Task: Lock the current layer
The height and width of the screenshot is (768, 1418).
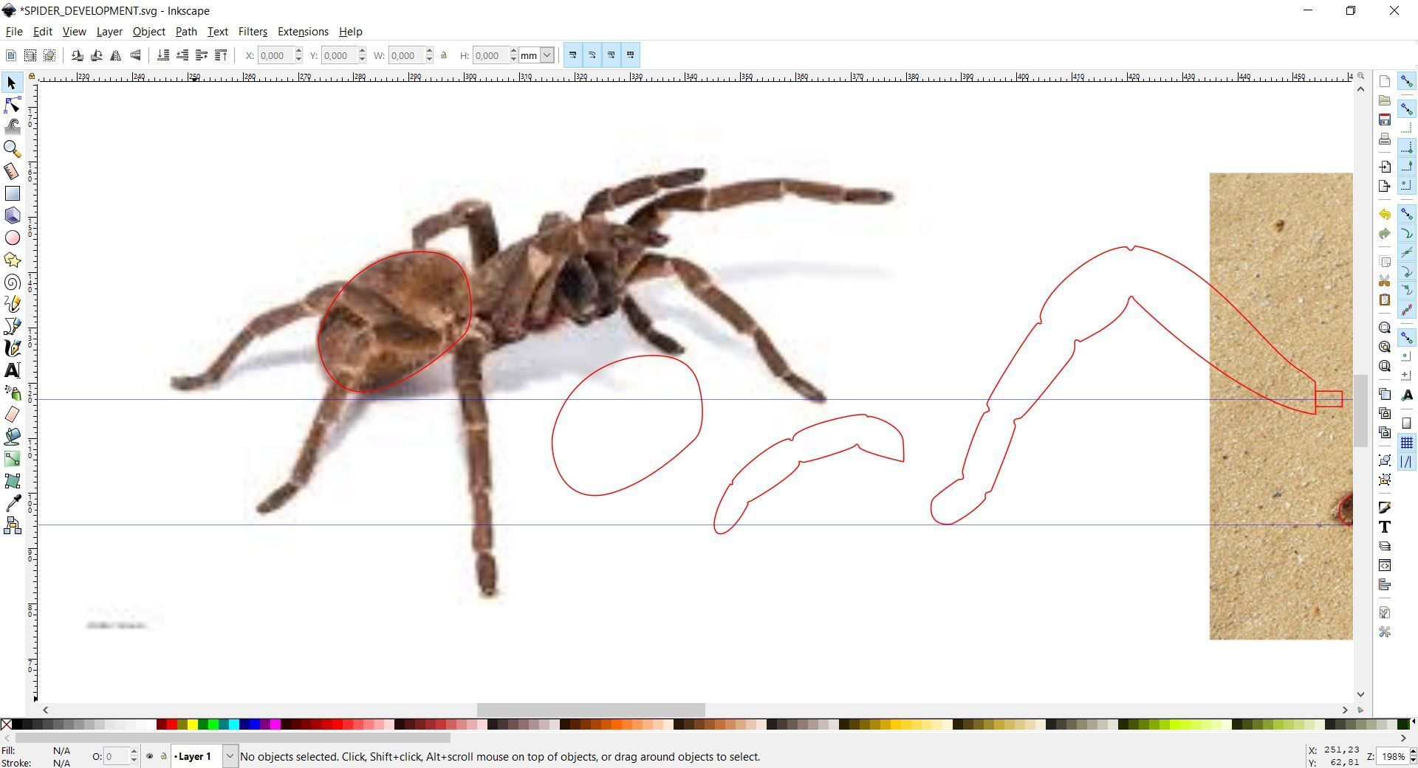Action: [163, 756]
